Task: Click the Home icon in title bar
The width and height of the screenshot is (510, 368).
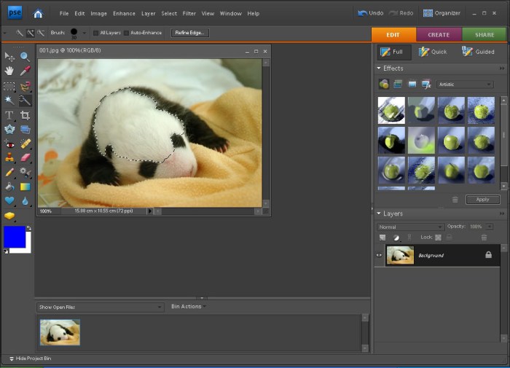Action: pyautogui.click(x=38, y=13)
